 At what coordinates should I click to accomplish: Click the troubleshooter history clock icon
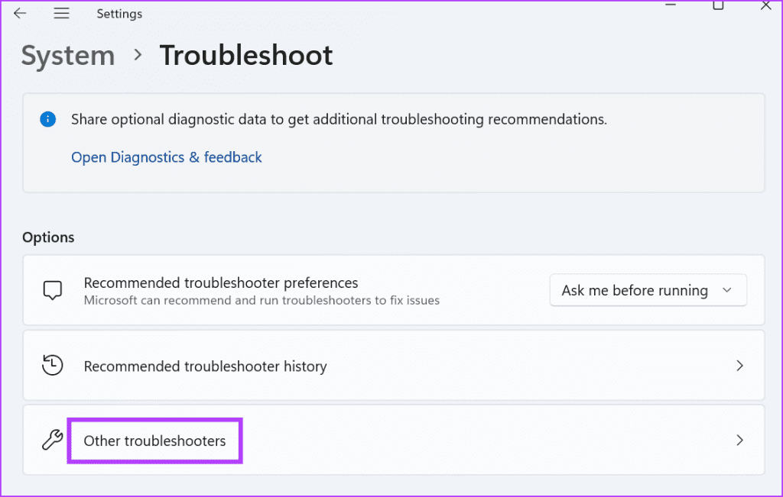[x=52, y=366]
